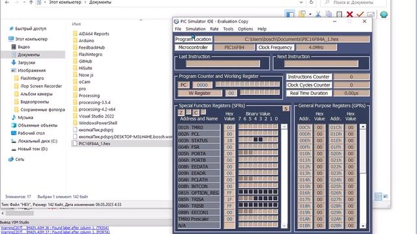Click the SFR list scroll-up arrow

pos(284,127)
